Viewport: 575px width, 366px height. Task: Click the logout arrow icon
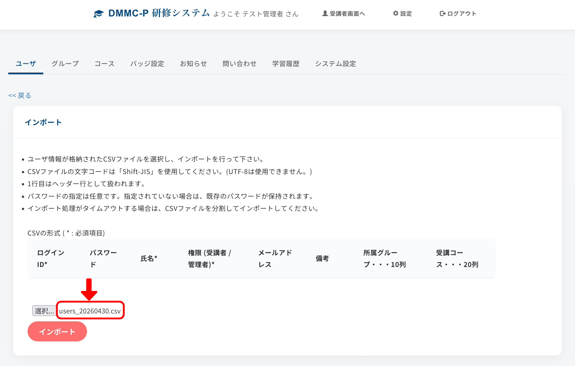click(443, 14)
